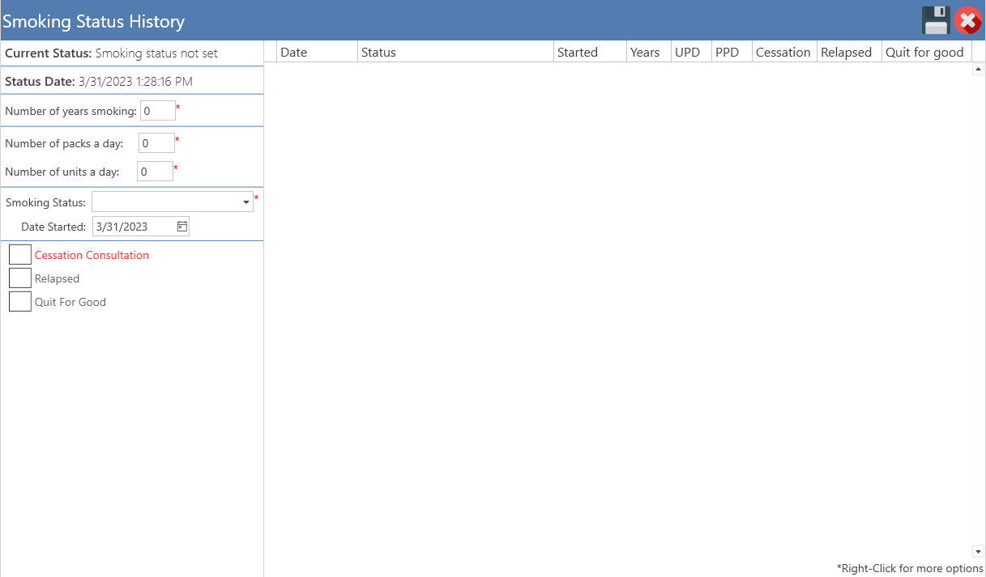Screen dimensions: 986x577
Task: Open the calendar picker for Date Started
Action: click(181, 227)
